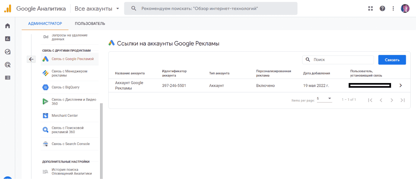The image size is (416, 179).
Task: Open the three-dot more options menu
Action: click(x=393, y=8)
